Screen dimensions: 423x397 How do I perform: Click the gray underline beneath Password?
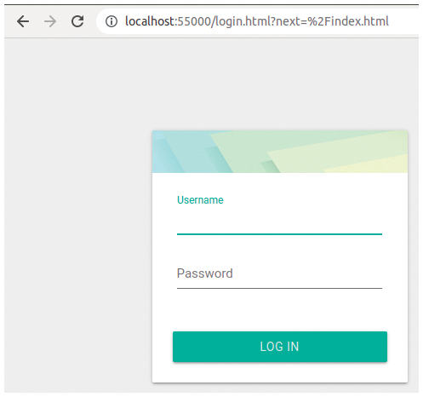point(279,288)
